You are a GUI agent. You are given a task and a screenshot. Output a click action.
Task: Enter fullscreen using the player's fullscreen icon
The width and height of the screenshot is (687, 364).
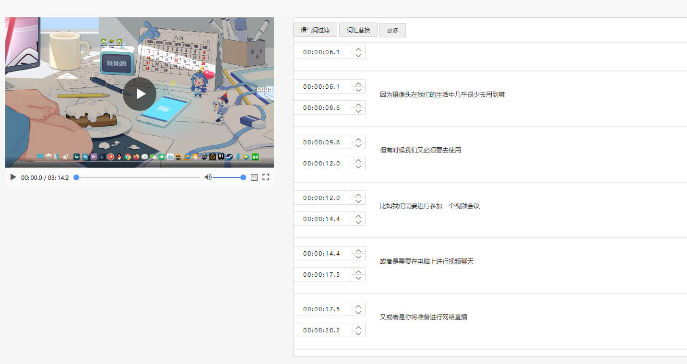point(266,177)
